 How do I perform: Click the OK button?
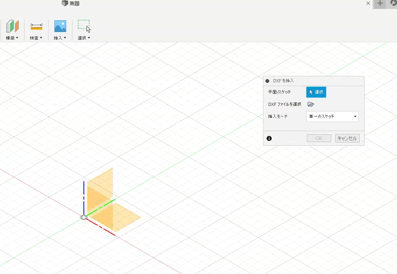pyautogui.click(x=319, y=138)
